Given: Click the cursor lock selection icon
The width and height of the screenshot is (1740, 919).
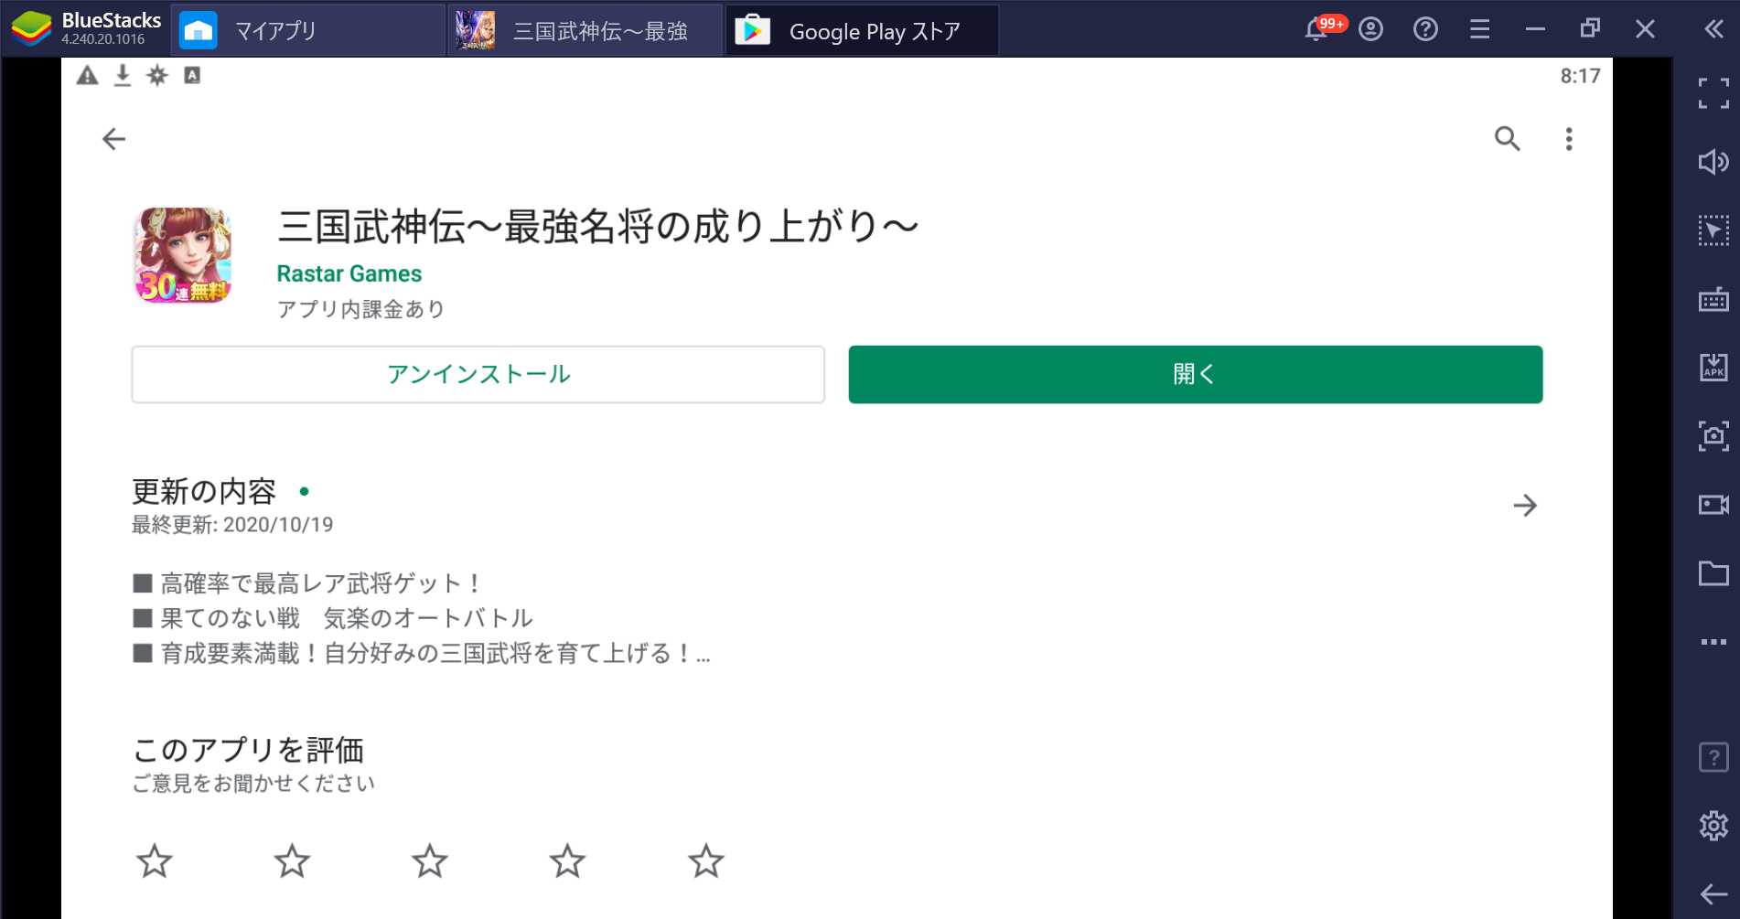Looking at the screenshot, I should tap(1713, 230).
